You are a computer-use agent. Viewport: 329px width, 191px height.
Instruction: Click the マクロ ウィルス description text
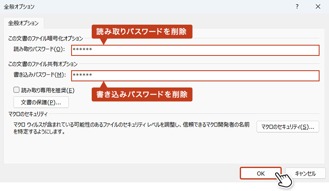[x=131, y=128]
